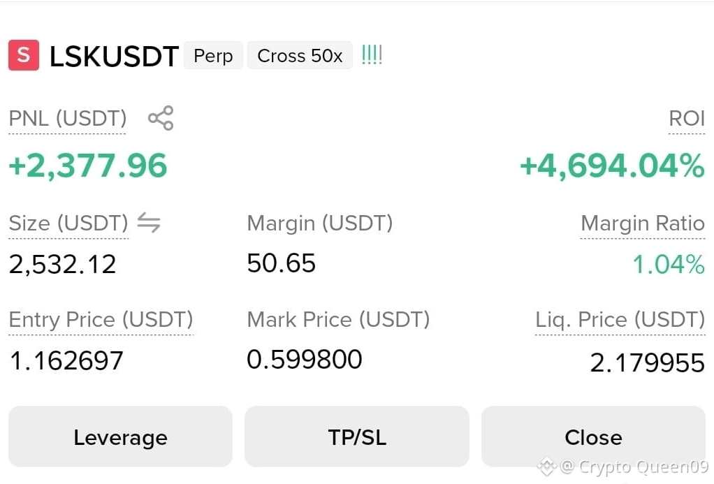This screenshot has width=714, height=484.
Task: Tap the share PNL icon
Action: coord(161,119)
